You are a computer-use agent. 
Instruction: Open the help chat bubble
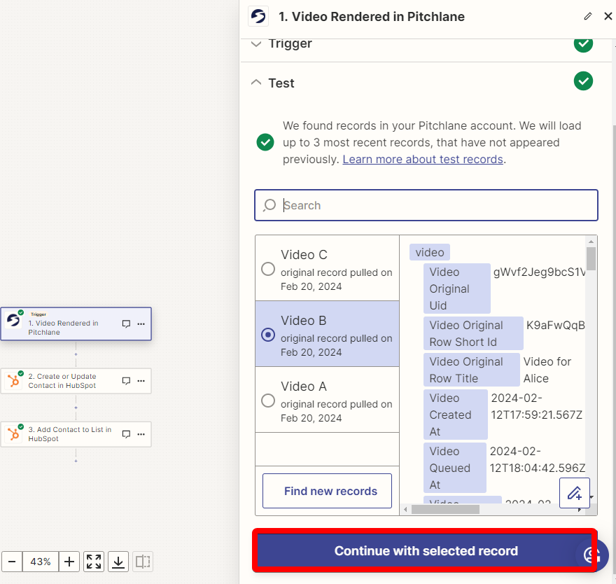click(x=592, y=555)
